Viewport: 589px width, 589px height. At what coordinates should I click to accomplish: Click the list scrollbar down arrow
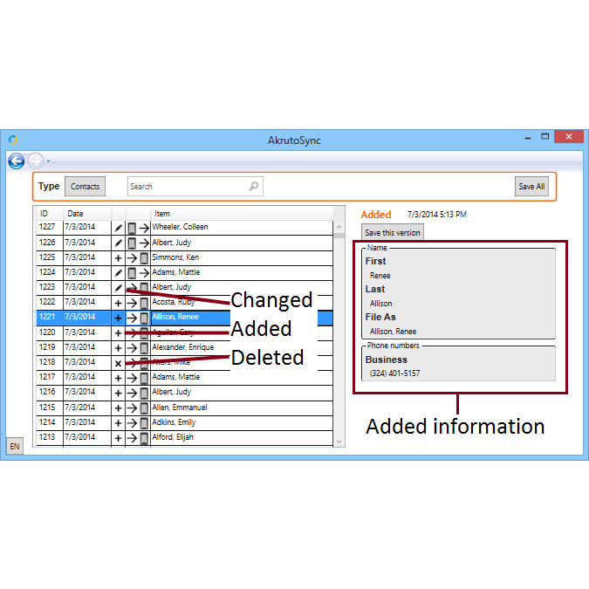(339, 442)
